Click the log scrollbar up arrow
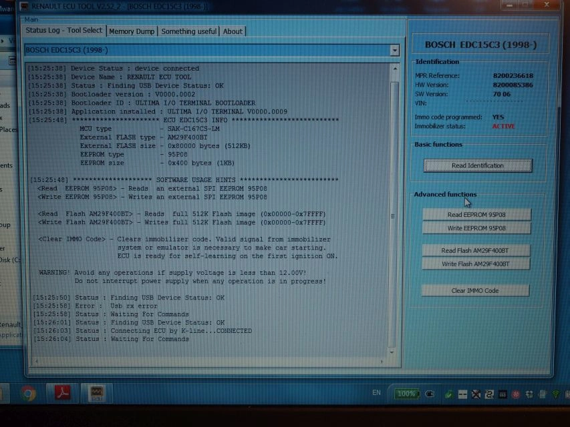 [x=394, y=69]
